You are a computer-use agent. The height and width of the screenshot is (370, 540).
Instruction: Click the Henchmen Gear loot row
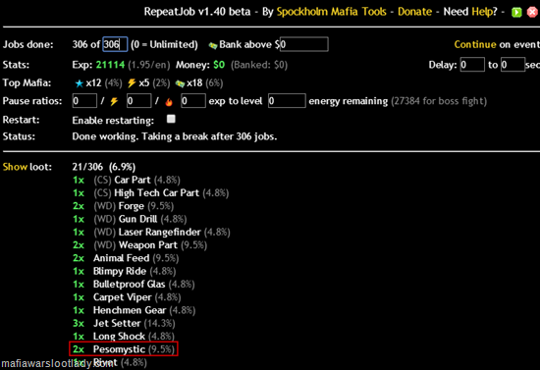(x=134, y=310)
